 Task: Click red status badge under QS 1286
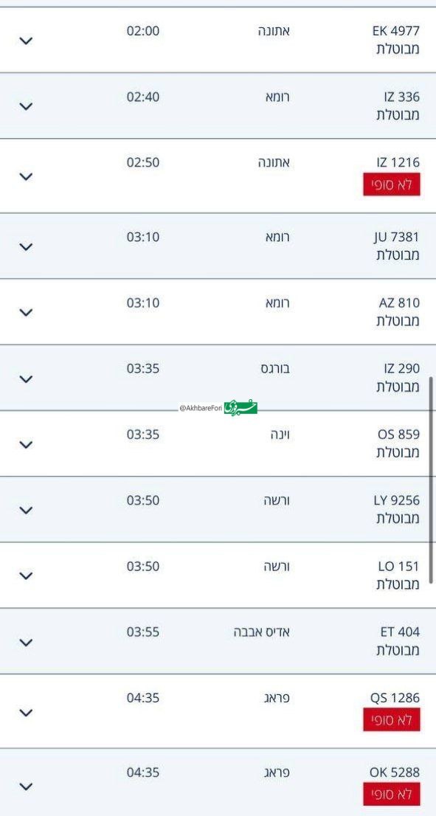click(391, 720)
